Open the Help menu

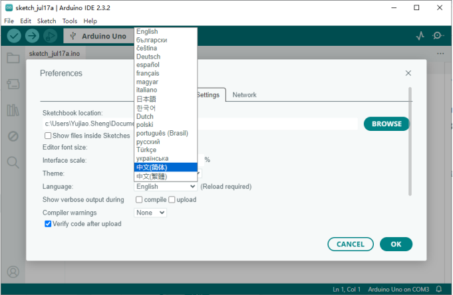tap(90, 21)
